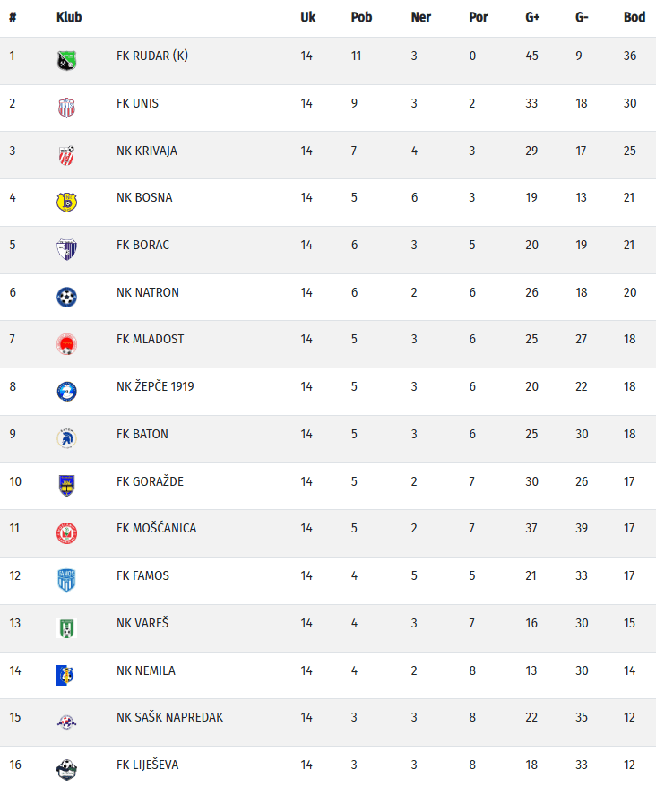656x787 pixels.
Task: Click the Pob column header
Action: click(x=361, y=17)
